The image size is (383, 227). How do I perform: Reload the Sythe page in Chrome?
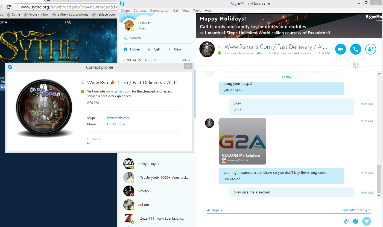[x=9, y=7]
